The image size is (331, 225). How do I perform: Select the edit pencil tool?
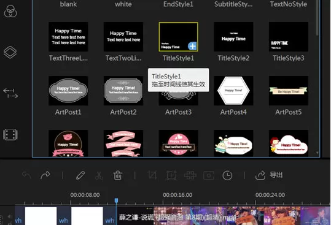pyautogui.click(x=80, y=175)
